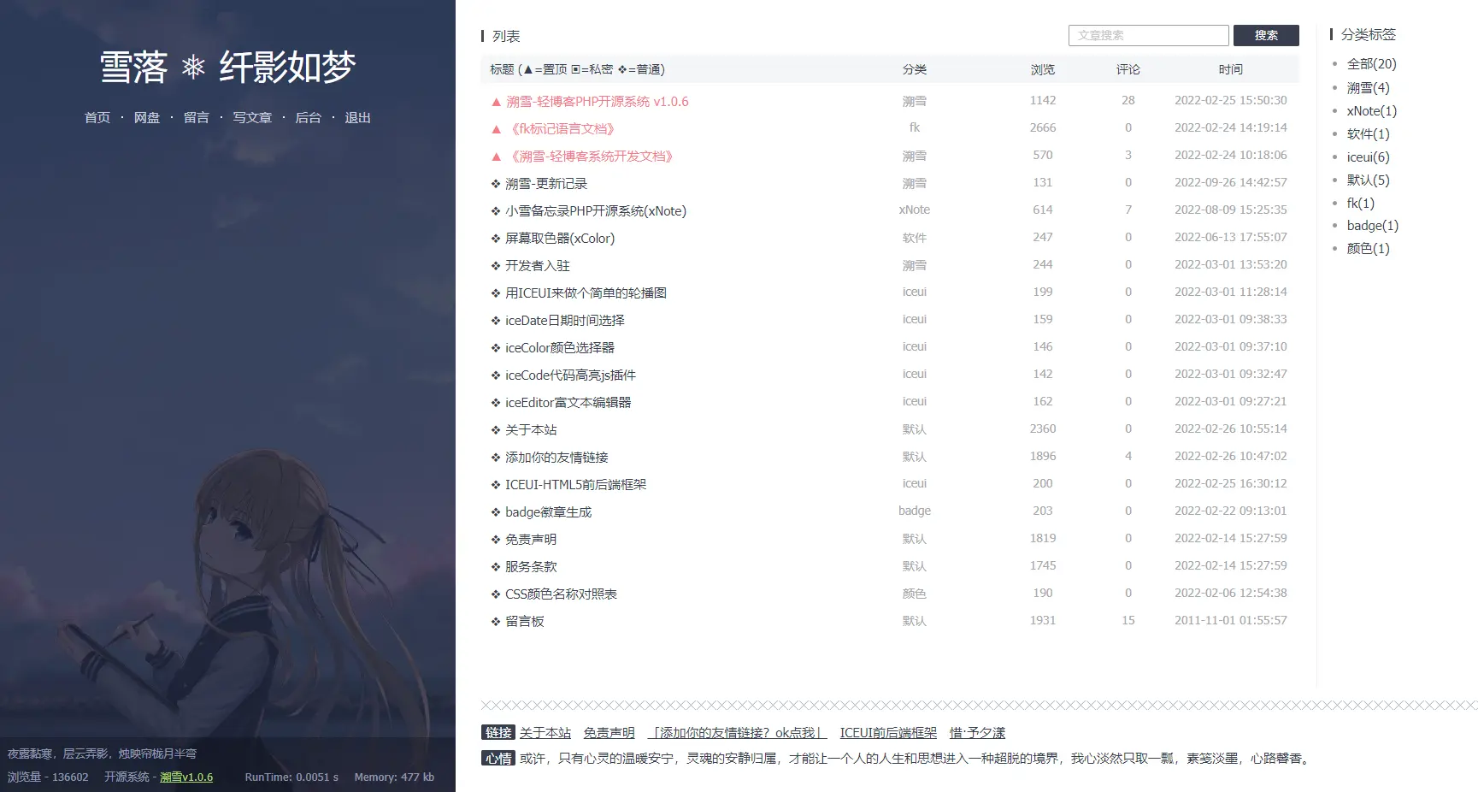The image size is (1478, 792).
Task: Open footer link 惜·予夕漾
Action: (977, 733)
